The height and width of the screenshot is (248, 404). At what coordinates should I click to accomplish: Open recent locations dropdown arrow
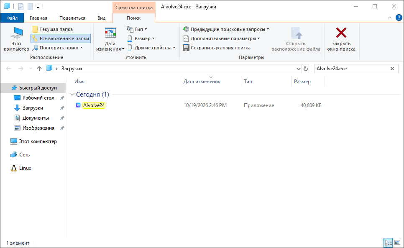pos(31,69)
